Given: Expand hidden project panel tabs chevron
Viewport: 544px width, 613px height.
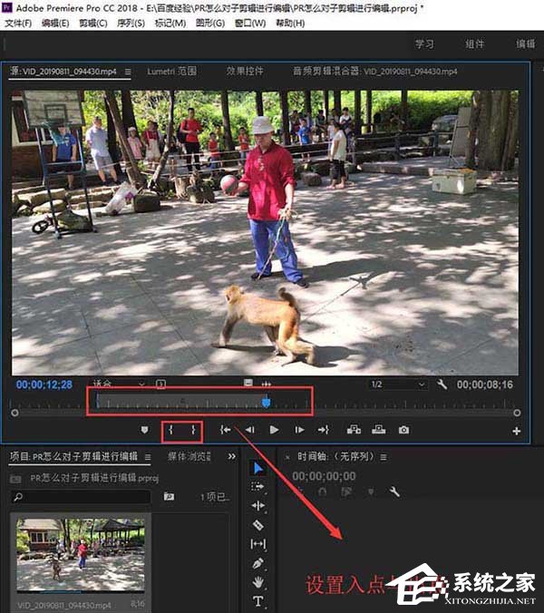Looking at the screenshot, I should 232,456.
